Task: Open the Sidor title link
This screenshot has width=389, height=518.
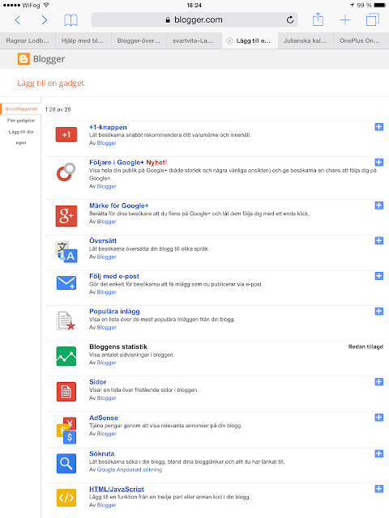Action: point(97,382)
